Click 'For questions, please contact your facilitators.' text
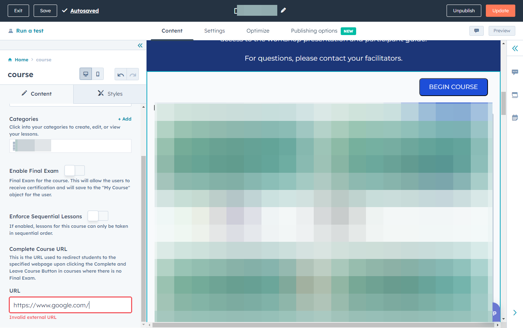Screen dimensions: 523x328 (x=324, y=58)
